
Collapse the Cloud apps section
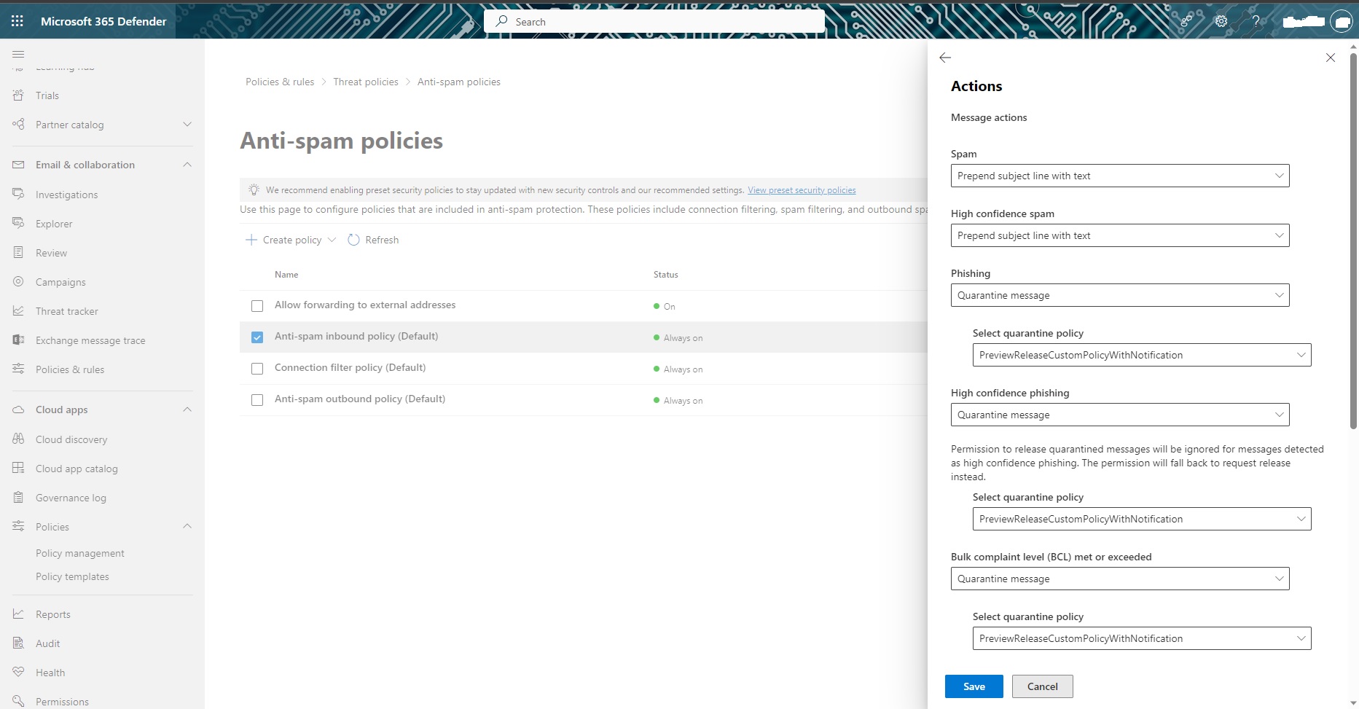click(187, 410)
